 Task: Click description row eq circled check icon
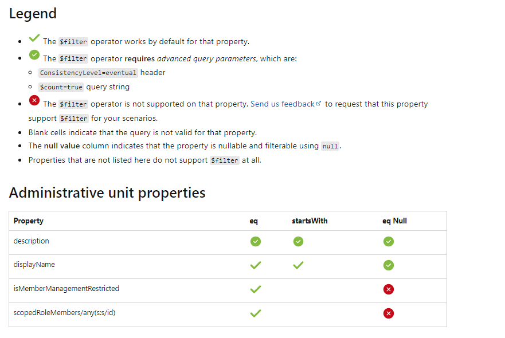pyautogui.click(x=256, y=241)
